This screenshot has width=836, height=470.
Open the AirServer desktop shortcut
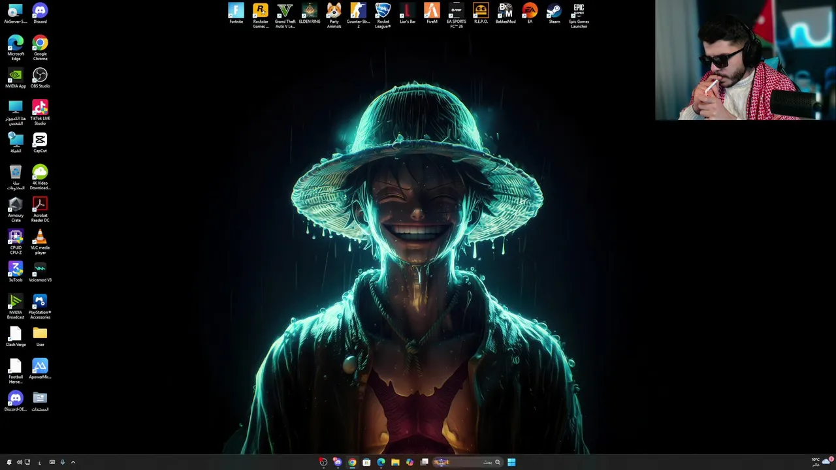click(16, 14)
